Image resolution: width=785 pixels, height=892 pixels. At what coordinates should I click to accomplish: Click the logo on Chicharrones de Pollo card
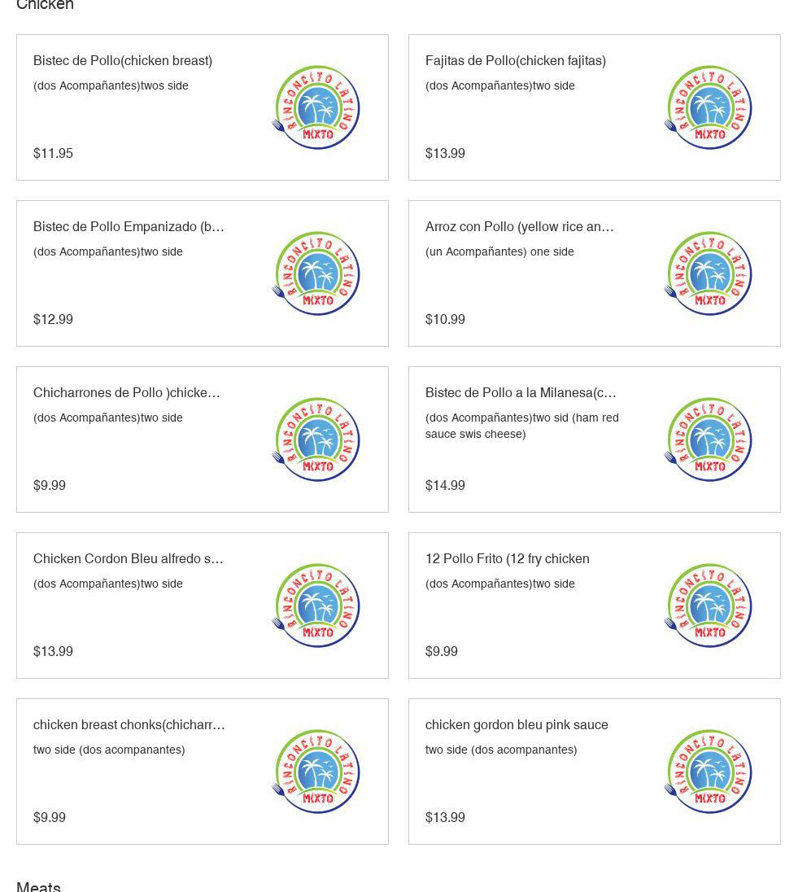[316, 439]
